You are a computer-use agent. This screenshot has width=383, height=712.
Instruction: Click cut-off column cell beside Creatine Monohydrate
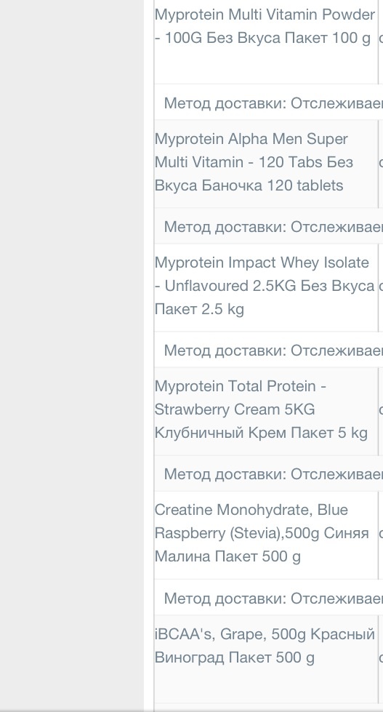pos(381,533)
